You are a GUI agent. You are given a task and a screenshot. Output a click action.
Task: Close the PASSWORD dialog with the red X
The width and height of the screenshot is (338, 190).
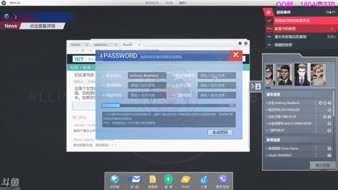click(236, 55)
